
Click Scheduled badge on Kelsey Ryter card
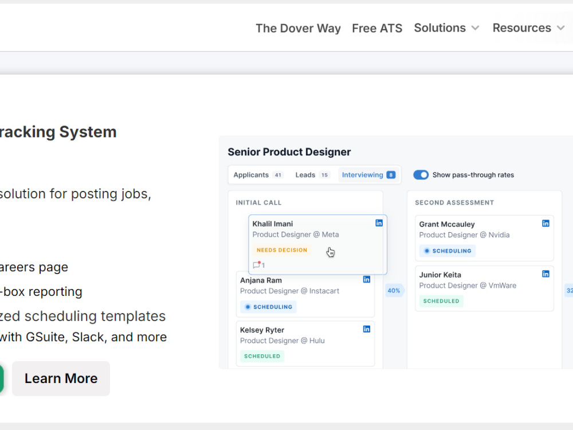click(x=262, y=356)
